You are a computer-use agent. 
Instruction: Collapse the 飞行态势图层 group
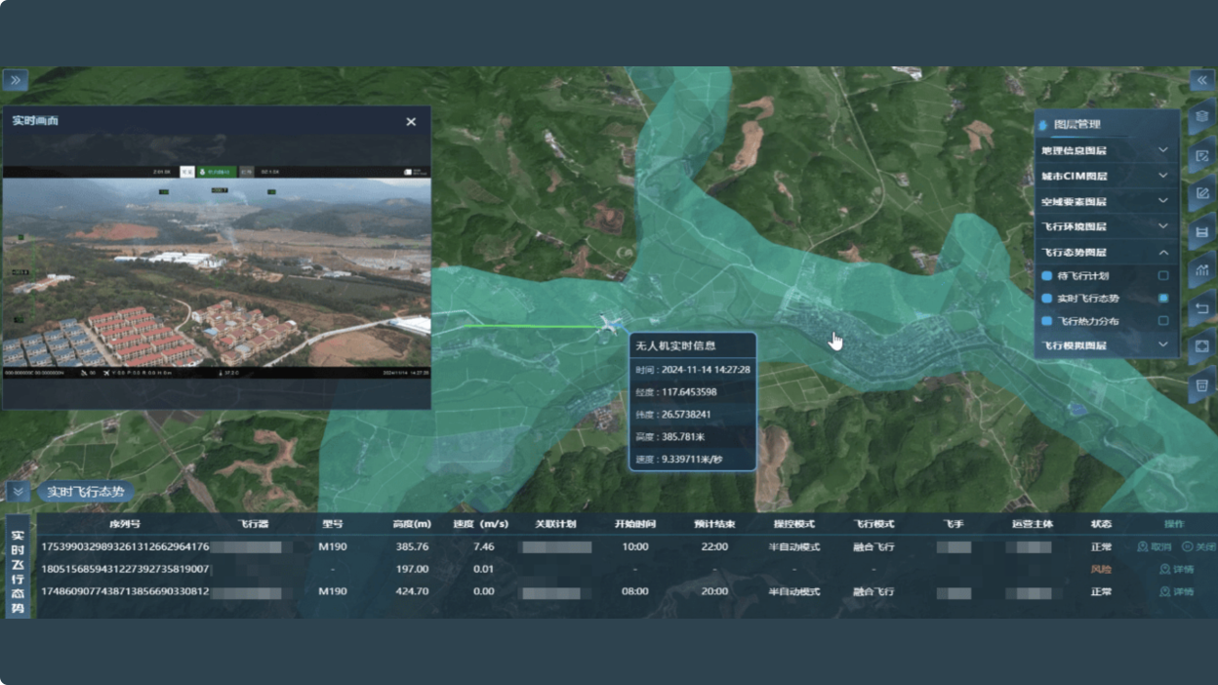[1163, 252]
